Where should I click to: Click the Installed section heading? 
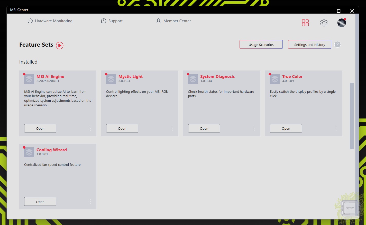point(28,62)
